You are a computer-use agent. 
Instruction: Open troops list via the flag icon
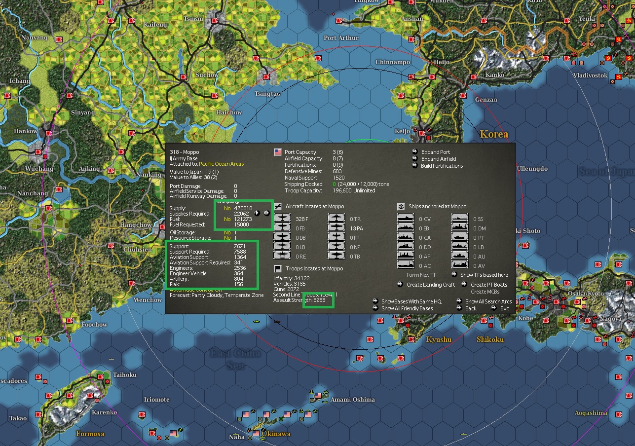pyautogui.click(x=278, y=268)
